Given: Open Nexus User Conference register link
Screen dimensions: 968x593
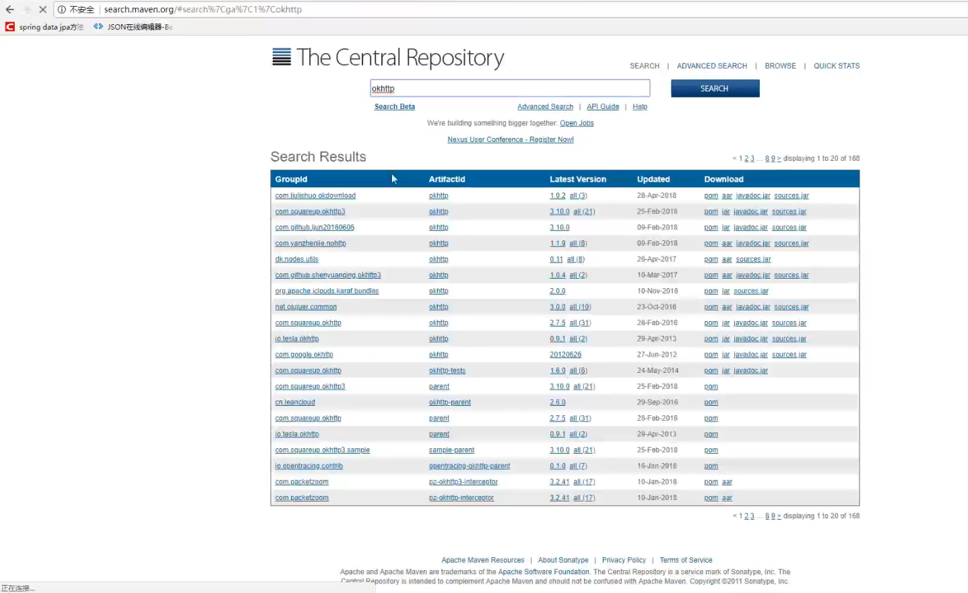Looking at the screenshot, I should click(x=511, y=140).
